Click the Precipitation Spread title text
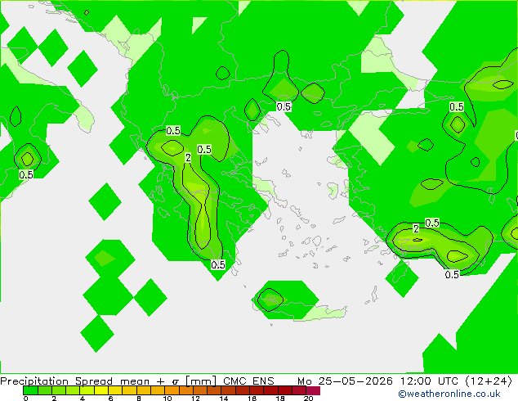Viewport: 518px width, 401px height. tap(56, 381)
